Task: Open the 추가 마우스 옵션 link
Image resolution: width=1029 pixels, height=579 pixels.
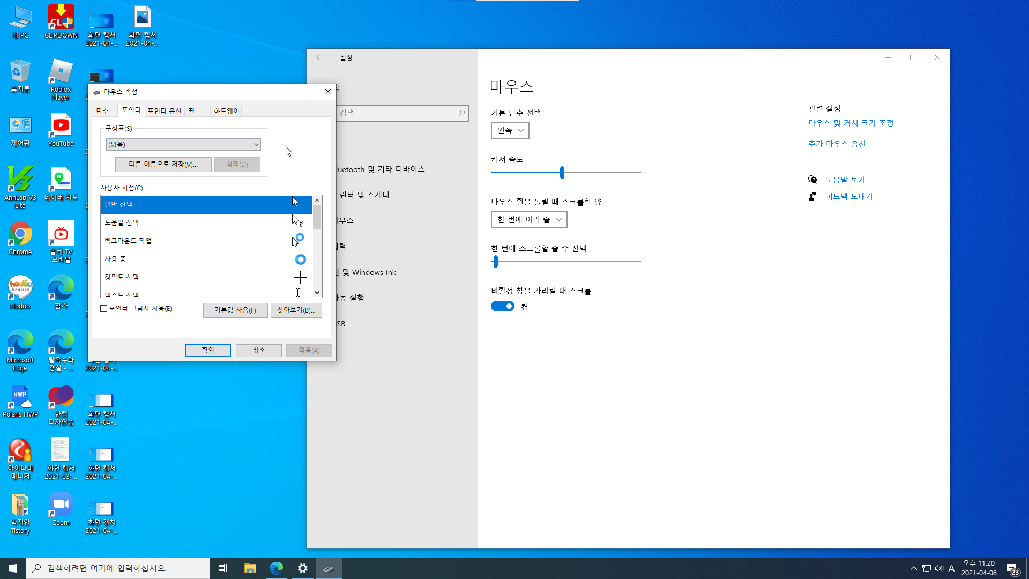Action: 837,144
